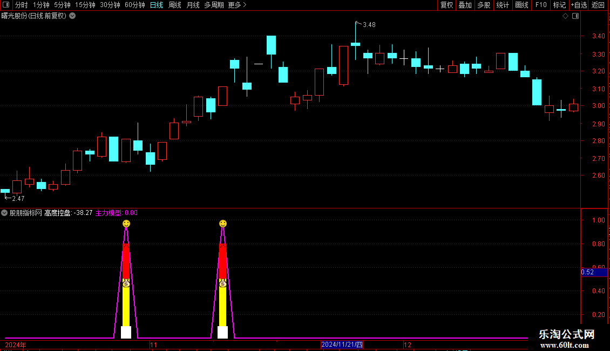Click the 返回 back button
Viewport: 610px width, 351px height.
[x=598, y=5]
